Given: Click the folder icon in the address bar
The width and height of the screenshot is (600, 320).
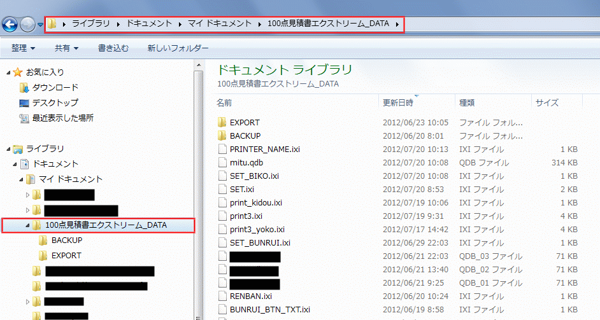Looking at the screenshot, I should (x=52, y=24).
